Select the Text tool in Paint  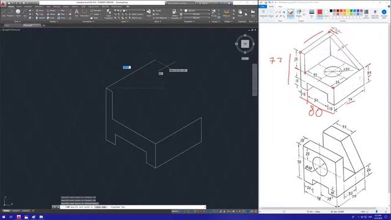tap(283, 12)
